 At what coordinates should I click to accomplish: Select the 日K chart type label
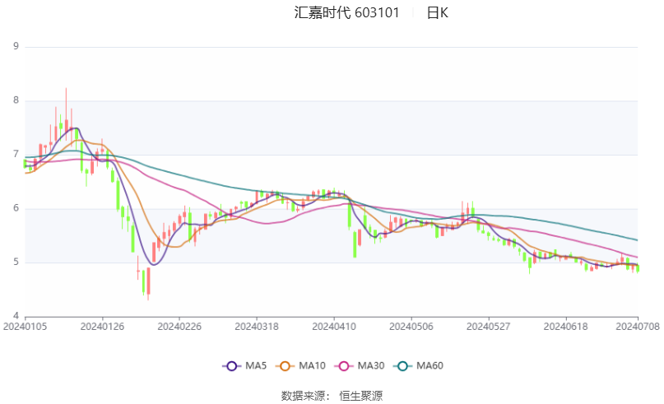[438, 12]
